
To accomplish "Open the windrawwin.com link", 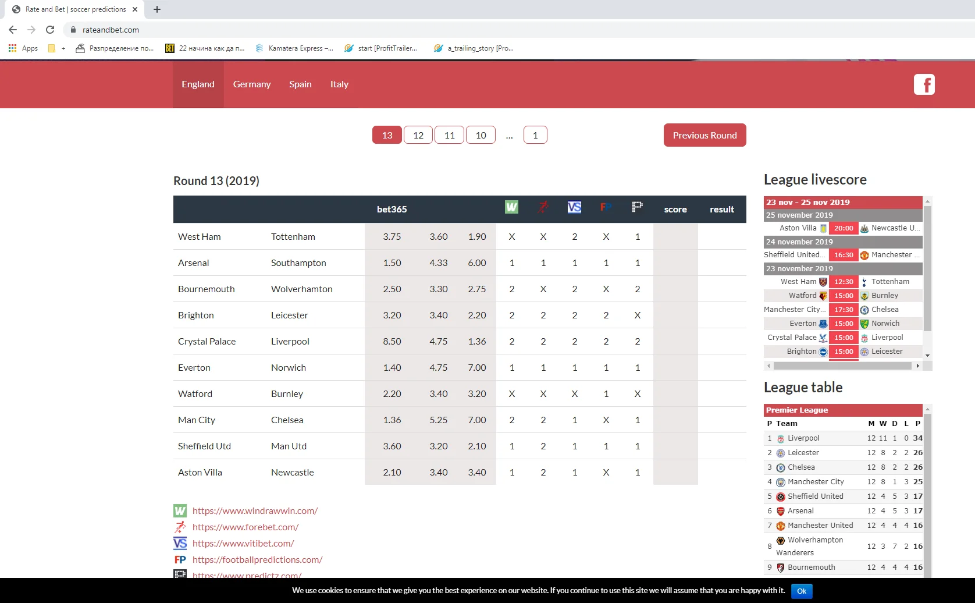I will [x=255, y=511].
